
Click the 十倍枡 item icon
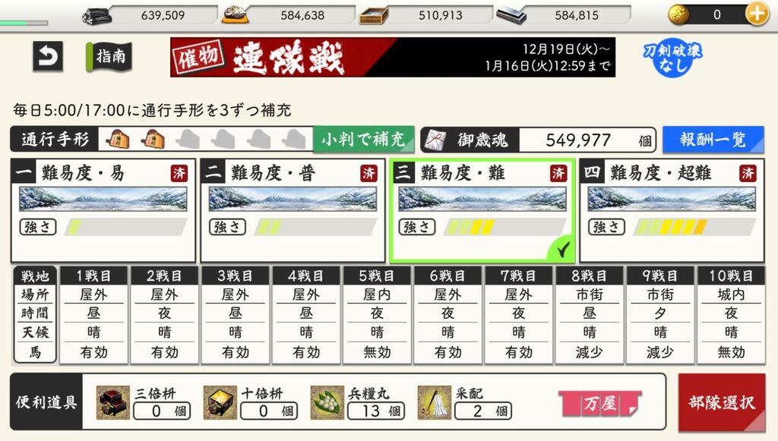(x=220, y=402)
